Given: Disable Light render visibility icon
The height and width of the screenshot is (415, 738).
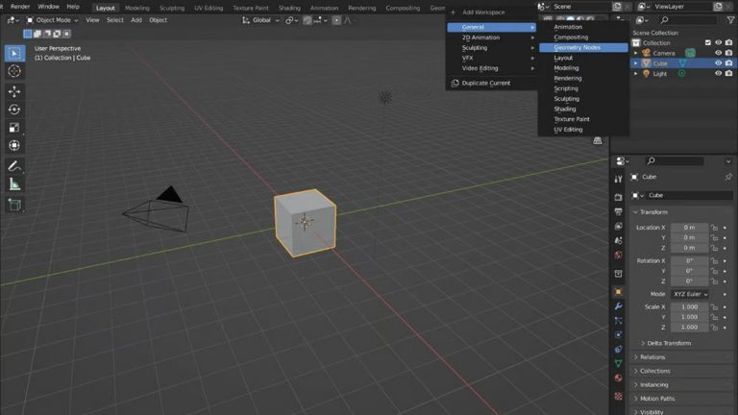Looking at the screenshot, I should [728, 73].
